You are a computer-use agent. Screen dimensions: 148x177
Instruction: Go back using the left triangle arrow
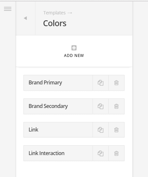pos(25,18)
